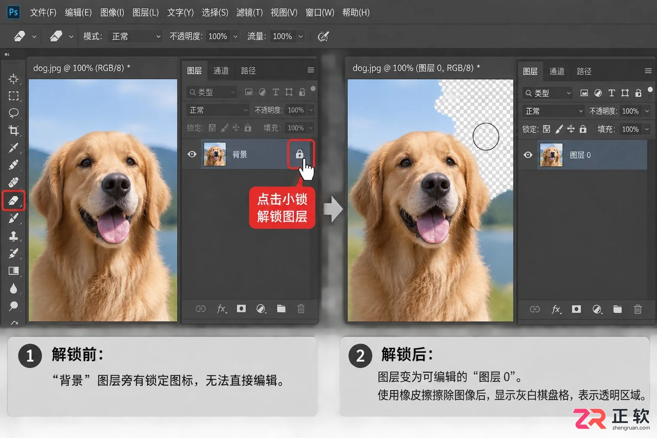This screenshot has height=438, width=657.
Task: Toggle layer filtering switch in 图层 0 panel
Action: [650, 89]
